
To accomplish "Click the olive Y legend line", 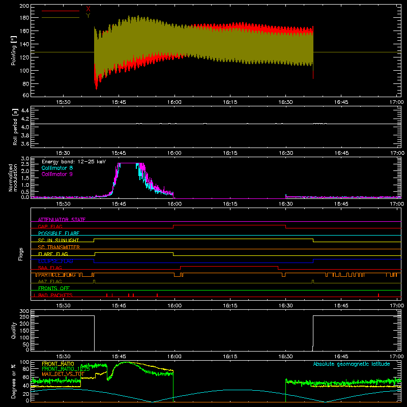I will click(x=61, y=18).
